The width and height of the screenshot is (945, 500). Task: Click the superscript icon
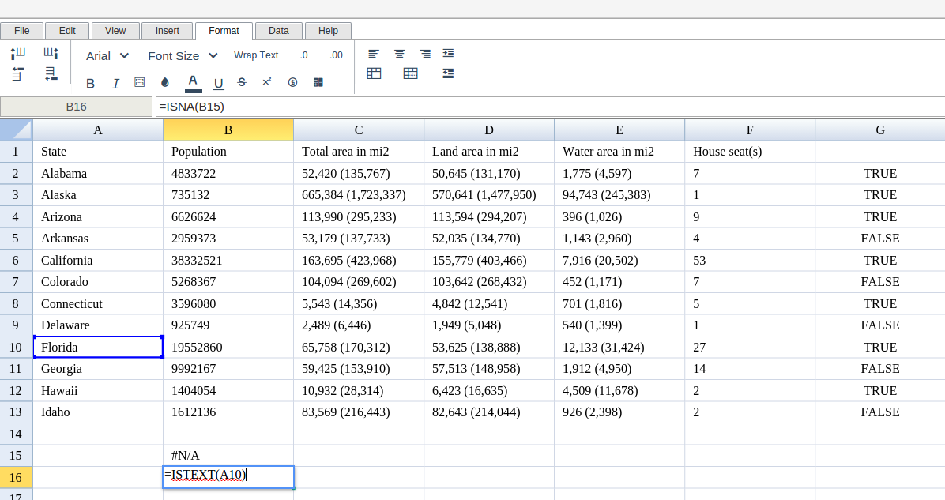tap(267, 82)
